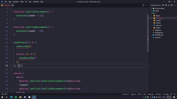177x99 pixels.
Task: Open Windows Action Center notifications
Action: point(174,97)
